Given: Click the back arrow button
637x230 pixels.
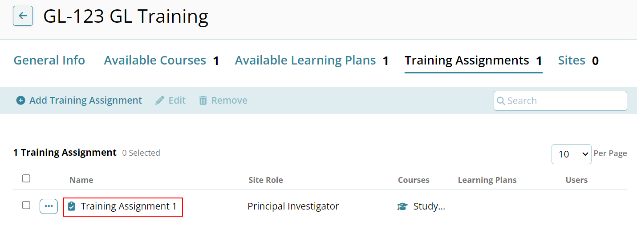Looking at the screenshot, I should pos(23,16).
